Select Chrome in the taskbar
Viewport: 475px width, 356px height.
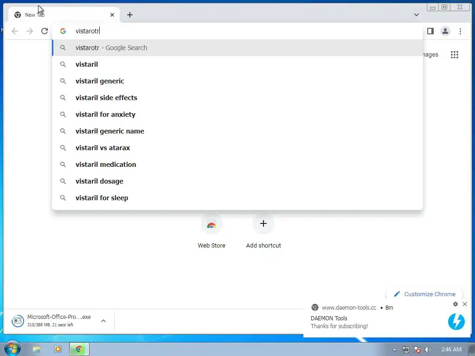click(x=79, y=350)
